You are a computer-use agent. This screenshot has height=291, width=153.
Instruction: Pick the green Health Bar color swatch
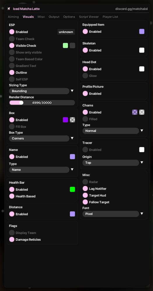click(x=72, y=190)
